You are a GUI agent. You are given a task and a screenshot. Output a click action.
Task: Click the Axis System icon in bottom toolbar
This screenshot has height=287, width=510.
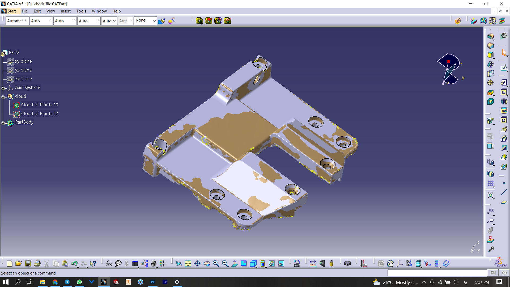click(x=400, y=263)
